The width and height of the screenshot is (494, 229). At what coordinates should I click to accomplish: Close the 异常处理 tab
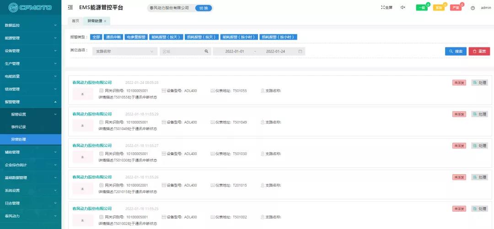[105, 21]
